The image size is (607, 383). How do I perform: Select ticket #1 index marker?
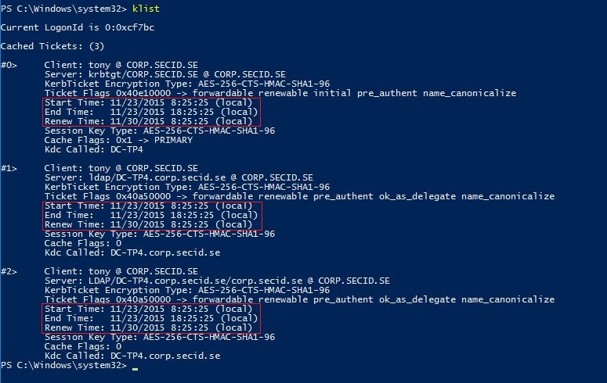[9, 168]
